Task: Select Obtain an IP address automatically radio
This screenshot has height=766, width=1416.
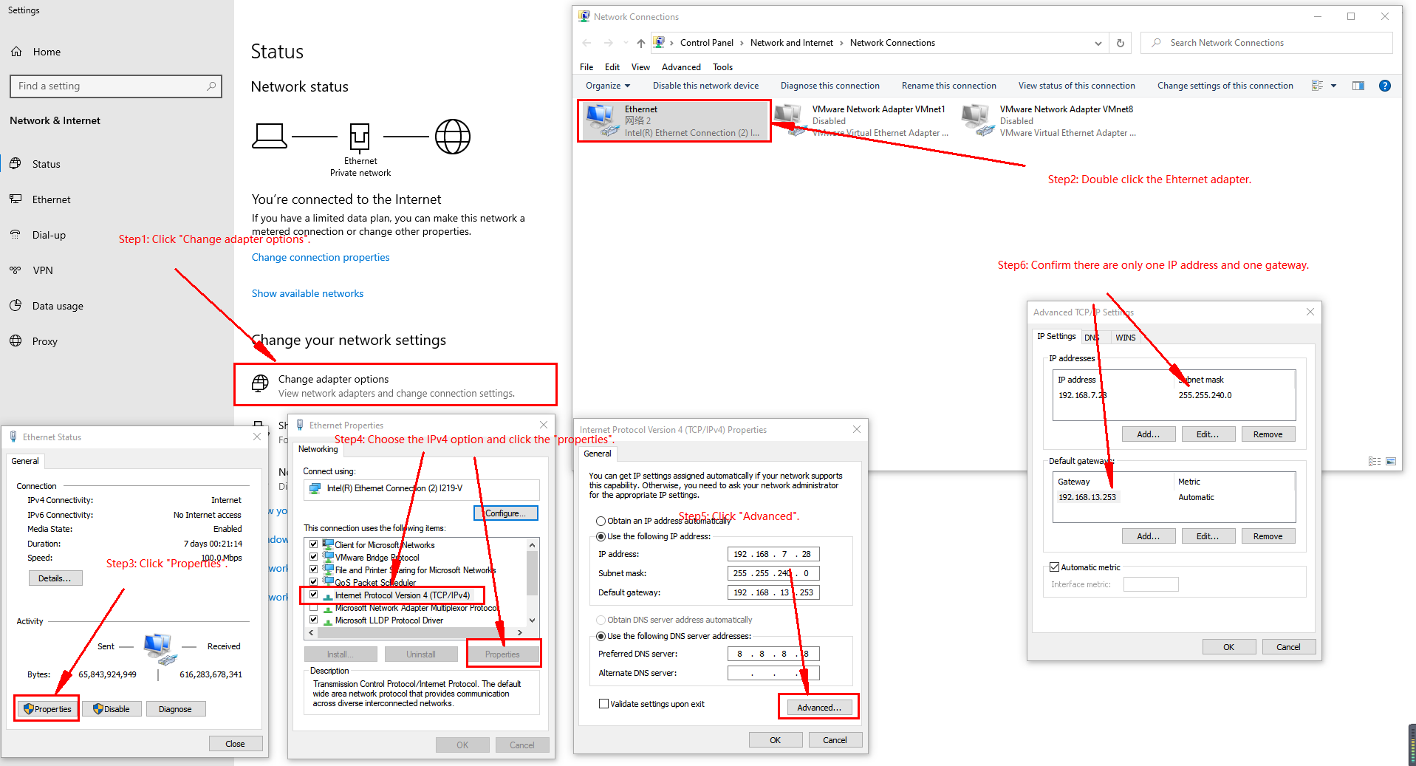Action: pyautogui.click(x=601, y=521)
